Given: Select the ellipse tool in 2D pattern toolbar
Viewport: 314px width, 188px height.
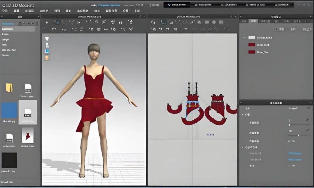Looking at the screenshot, I should 214,22.
